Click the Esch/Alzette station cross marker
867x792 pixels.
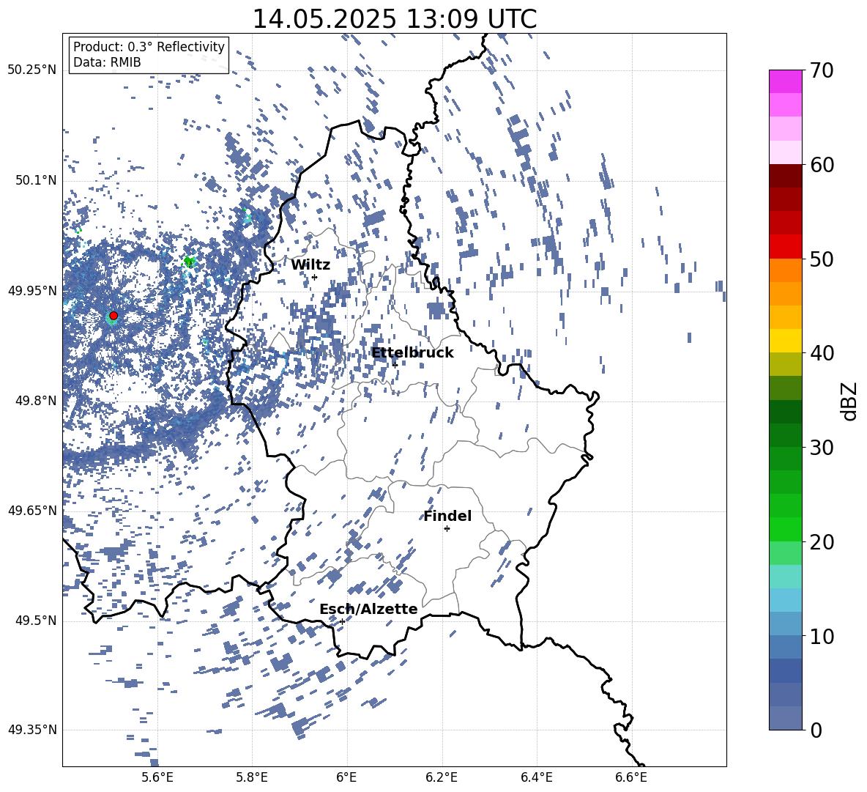click(x=342, y=621)
